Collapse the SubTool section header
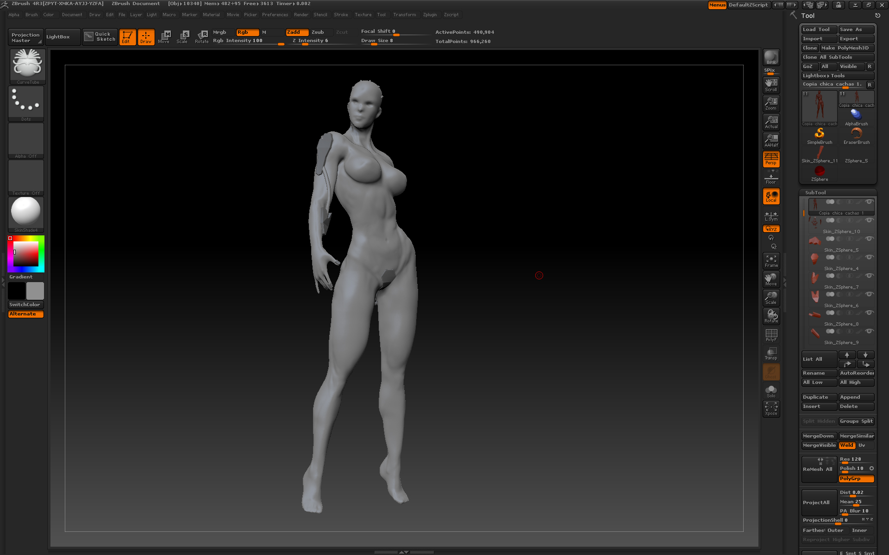The width and height of the screenshot is (889, 555). [x=815, y=192]
